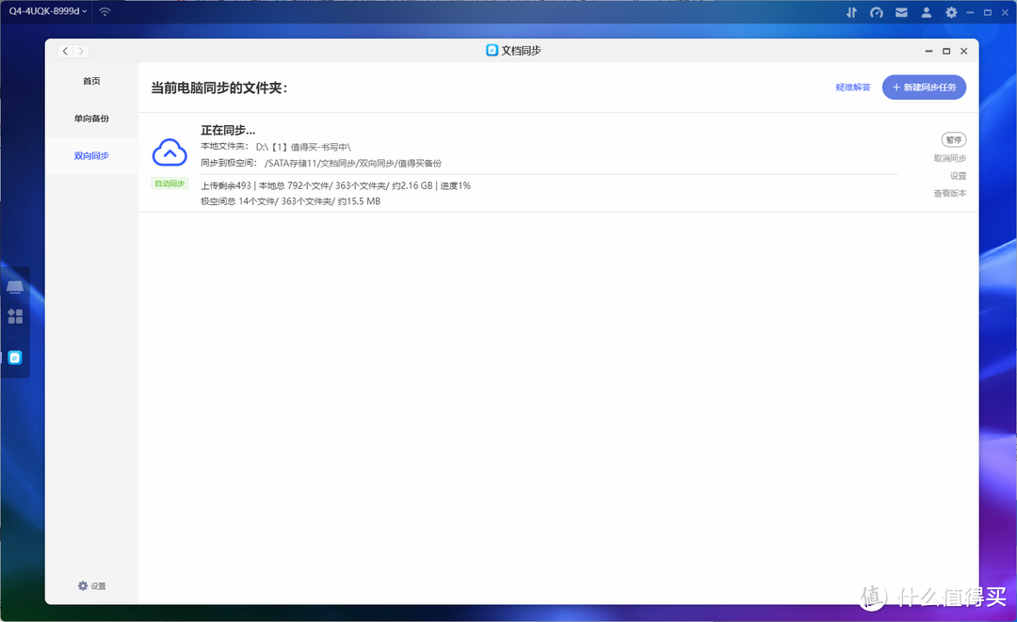1017x622 pixels.
Task: Select the 双向同步 tab
Action: (x=91, y=155)
